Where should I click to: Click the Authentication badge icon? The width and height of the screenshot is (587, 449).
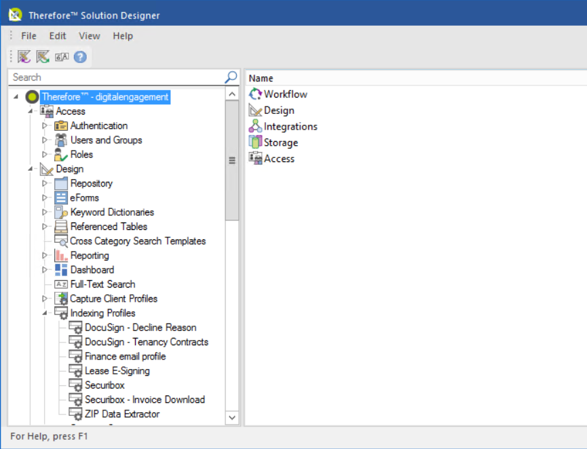(x=61, y=125)
